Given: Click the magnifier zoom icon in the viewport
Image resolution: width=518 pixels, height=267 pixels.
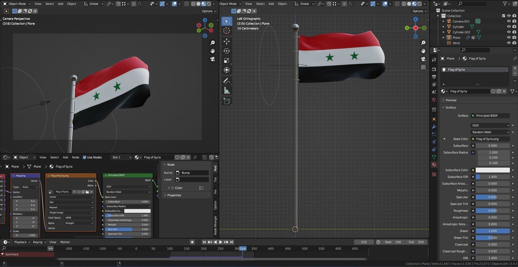Looking at the screenshot, I should tap(213, 43).
